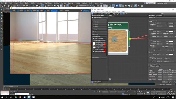Expand the General materials group
Image resolution: width=176 pixels, height=99 pixels.
click(100, 22)
